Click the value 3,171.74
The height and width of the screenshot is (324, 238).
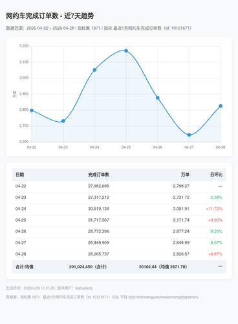(x=181, y=220)
